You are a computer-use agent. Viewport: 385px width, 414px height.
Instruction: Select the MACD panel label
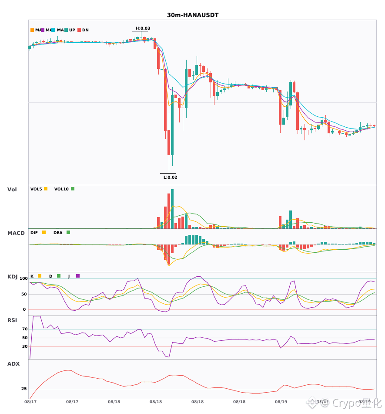click(16, 233)
